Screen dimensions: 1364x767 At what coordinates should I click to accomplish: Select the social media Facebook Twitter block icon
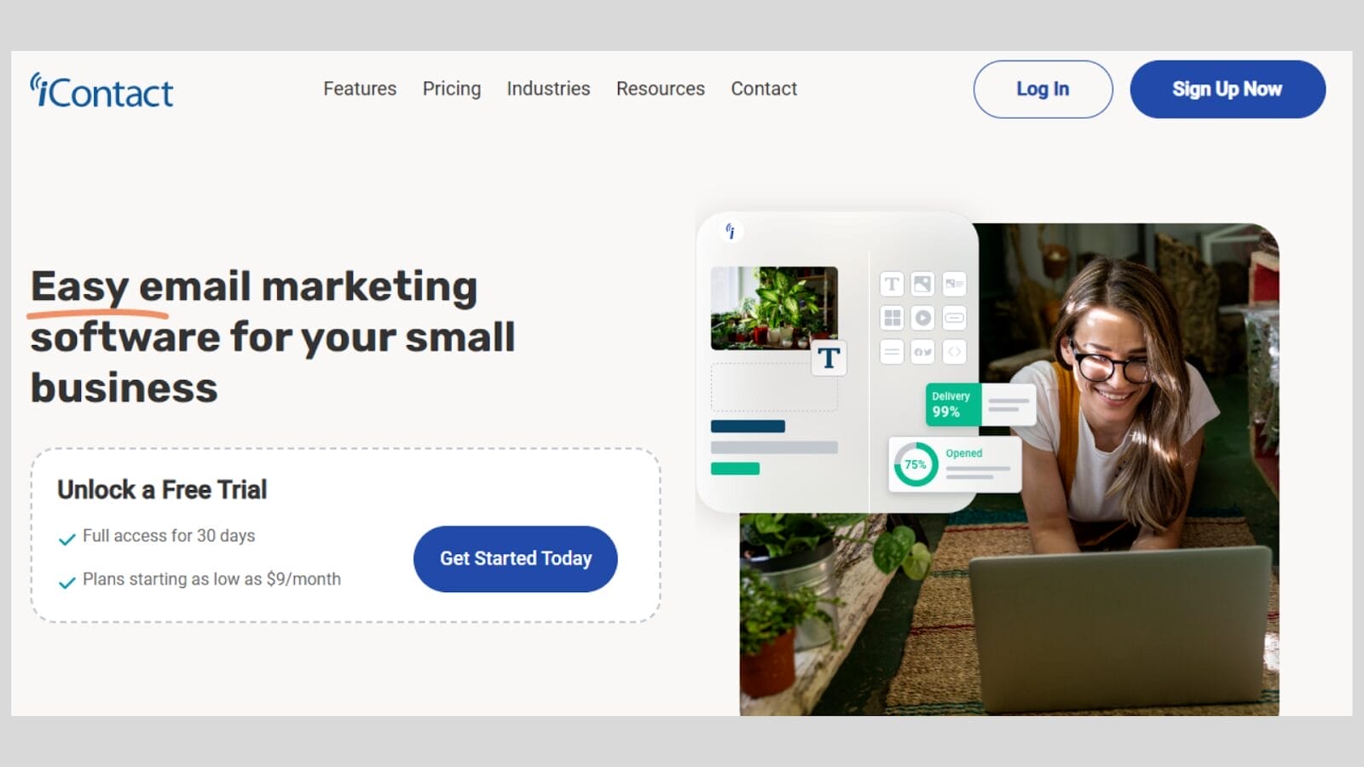[922, 351]
